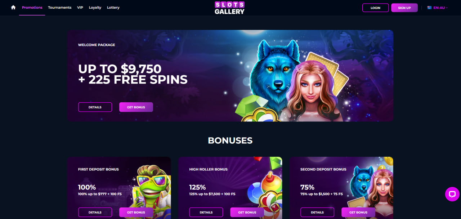
Task: View Welcome Package details
Action: 95,107
